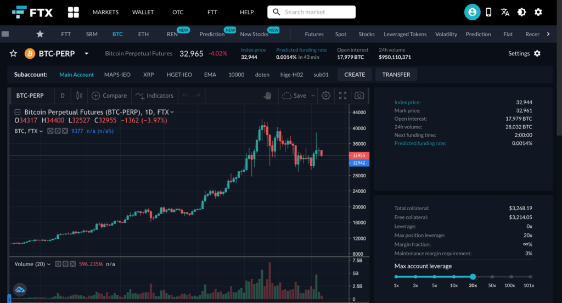Click the magnifier search icon
This screenshot has height=303, width=562.
pos(277,12)
